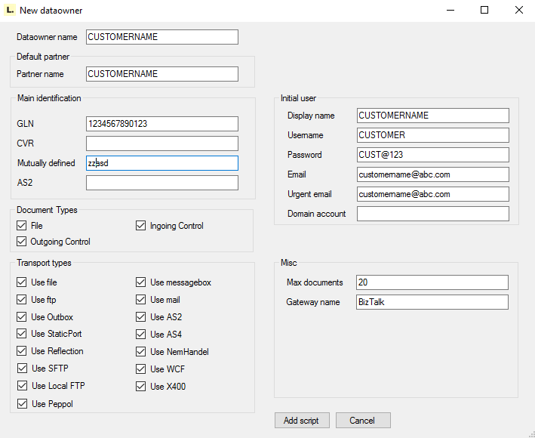Edit the Max documents field

tap(432, 282)
